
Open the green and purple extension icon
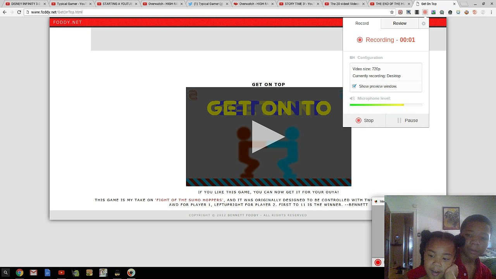433,12
